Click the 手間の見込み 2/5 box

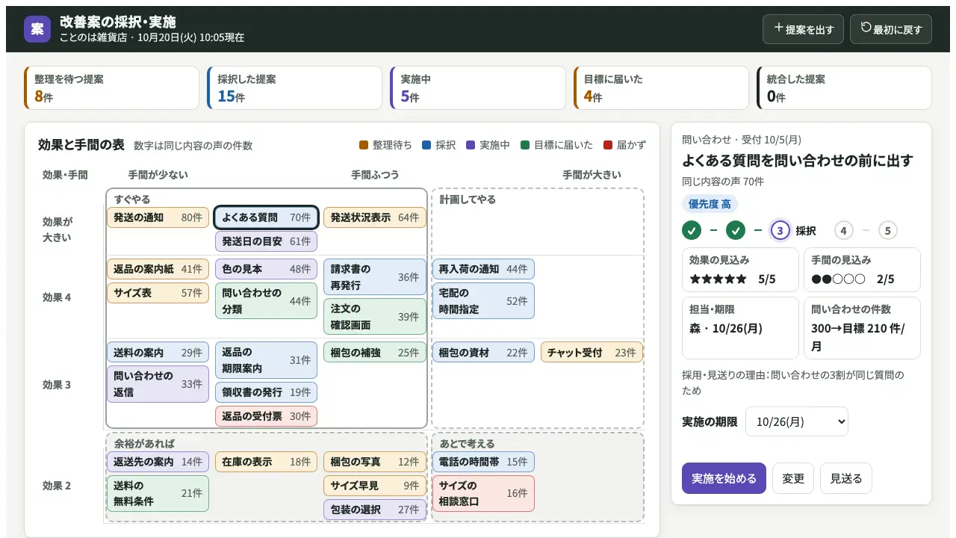tap(862, 270)
